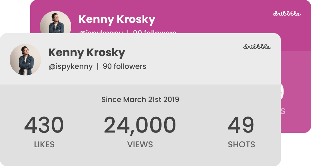Click the separator bar between handle and followers
Viewport: 311px width, 166px height.
point(98,66)
